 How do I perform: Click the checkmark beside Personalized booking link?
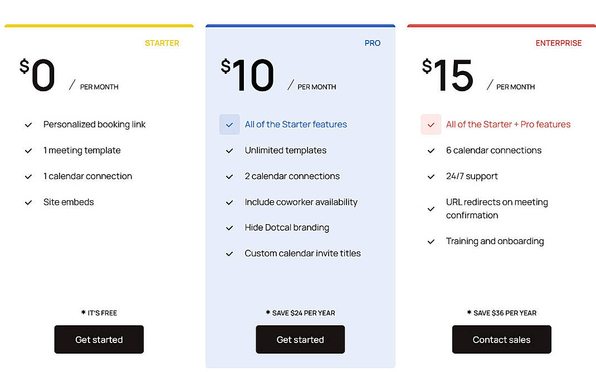pos(28,125)
